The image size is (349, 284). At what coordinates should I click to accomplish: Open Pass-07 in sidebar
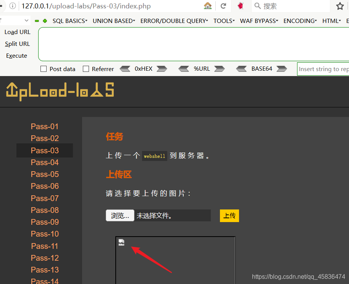(45, 198)
